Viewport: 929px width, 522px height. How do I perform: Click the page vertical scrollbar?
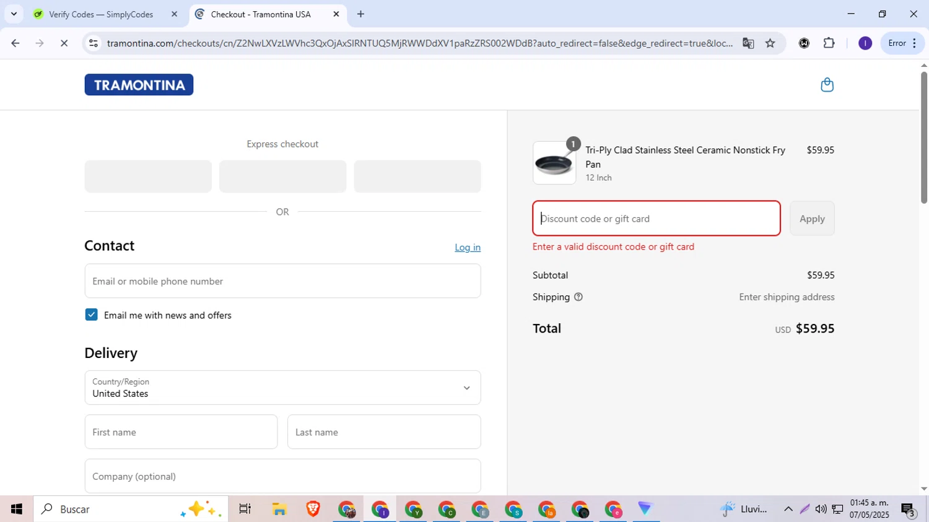[x=924, y=137]
